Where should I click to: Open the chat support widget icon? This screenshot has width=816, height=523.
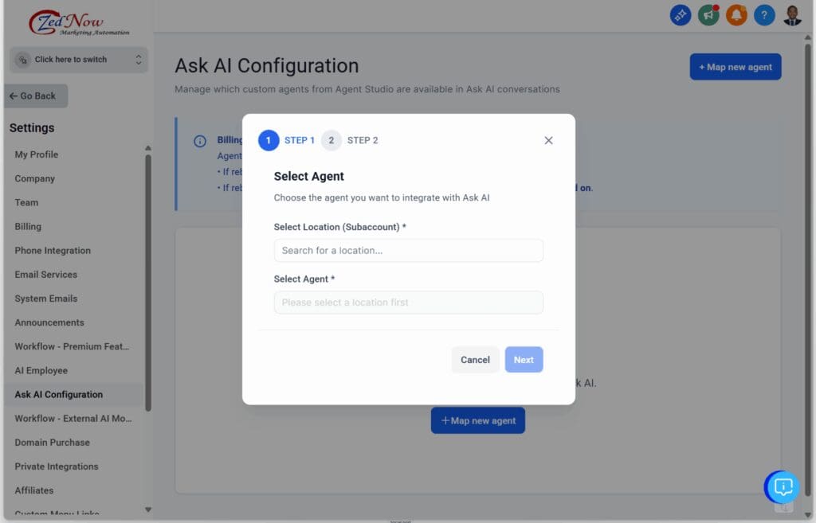pyautogui.click(x=783, y=487)
